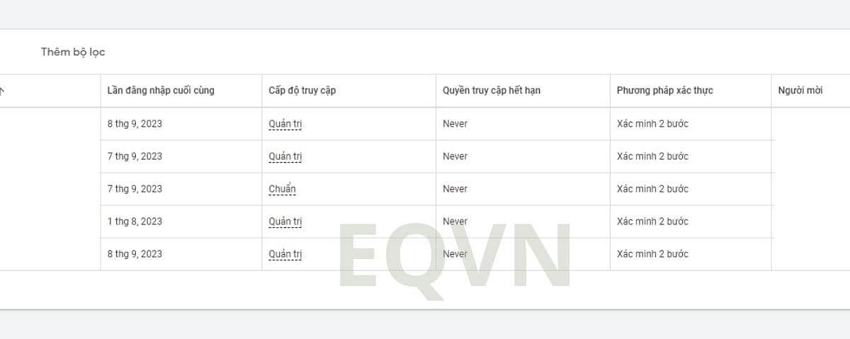Select the "Người mời" column header
The width and height of the screenshot is (850, 339).
[800, 91]
